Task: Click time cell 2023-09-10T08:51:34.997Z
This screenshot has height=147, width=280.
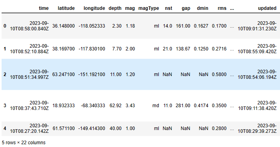Action: (29, 74)
